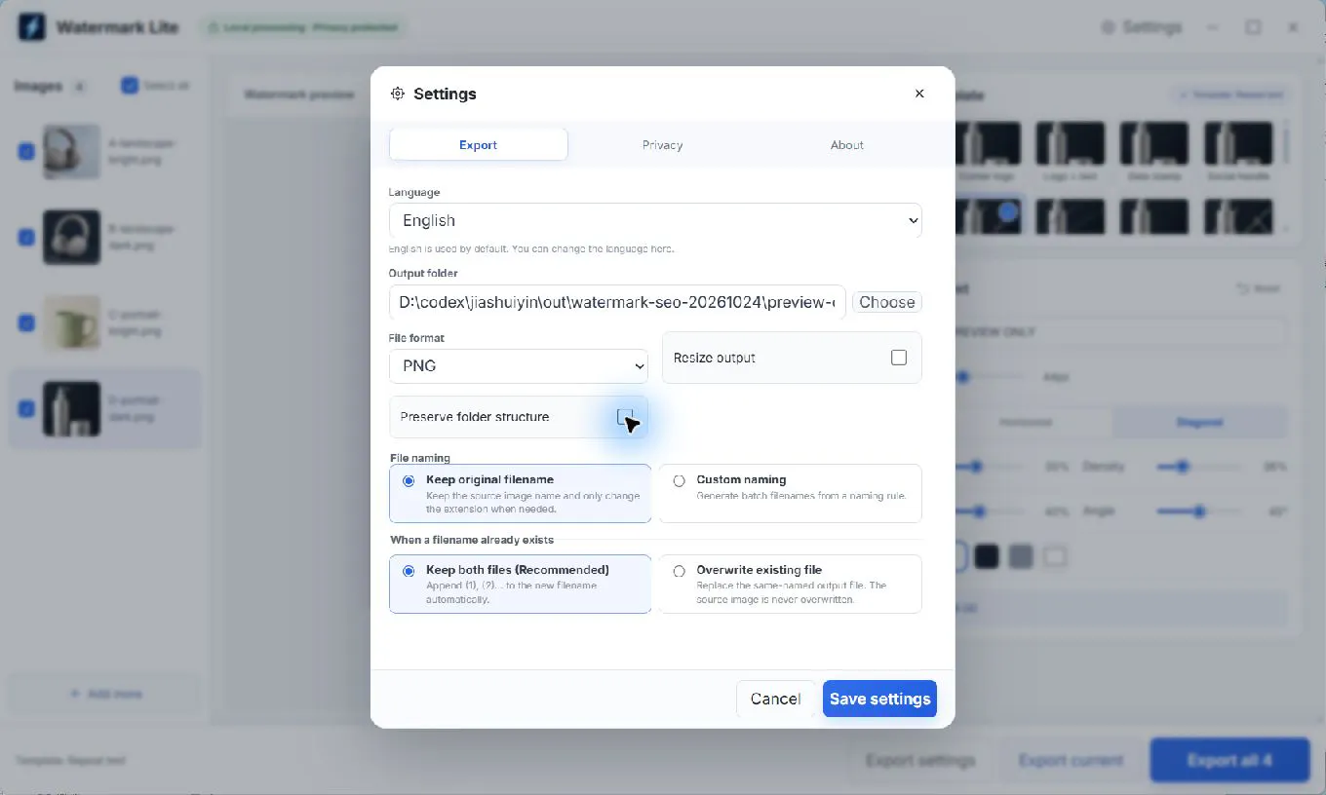1326x795 pixels.
Task: Click the Density slider handle
Action: (x=1182, y=467)
